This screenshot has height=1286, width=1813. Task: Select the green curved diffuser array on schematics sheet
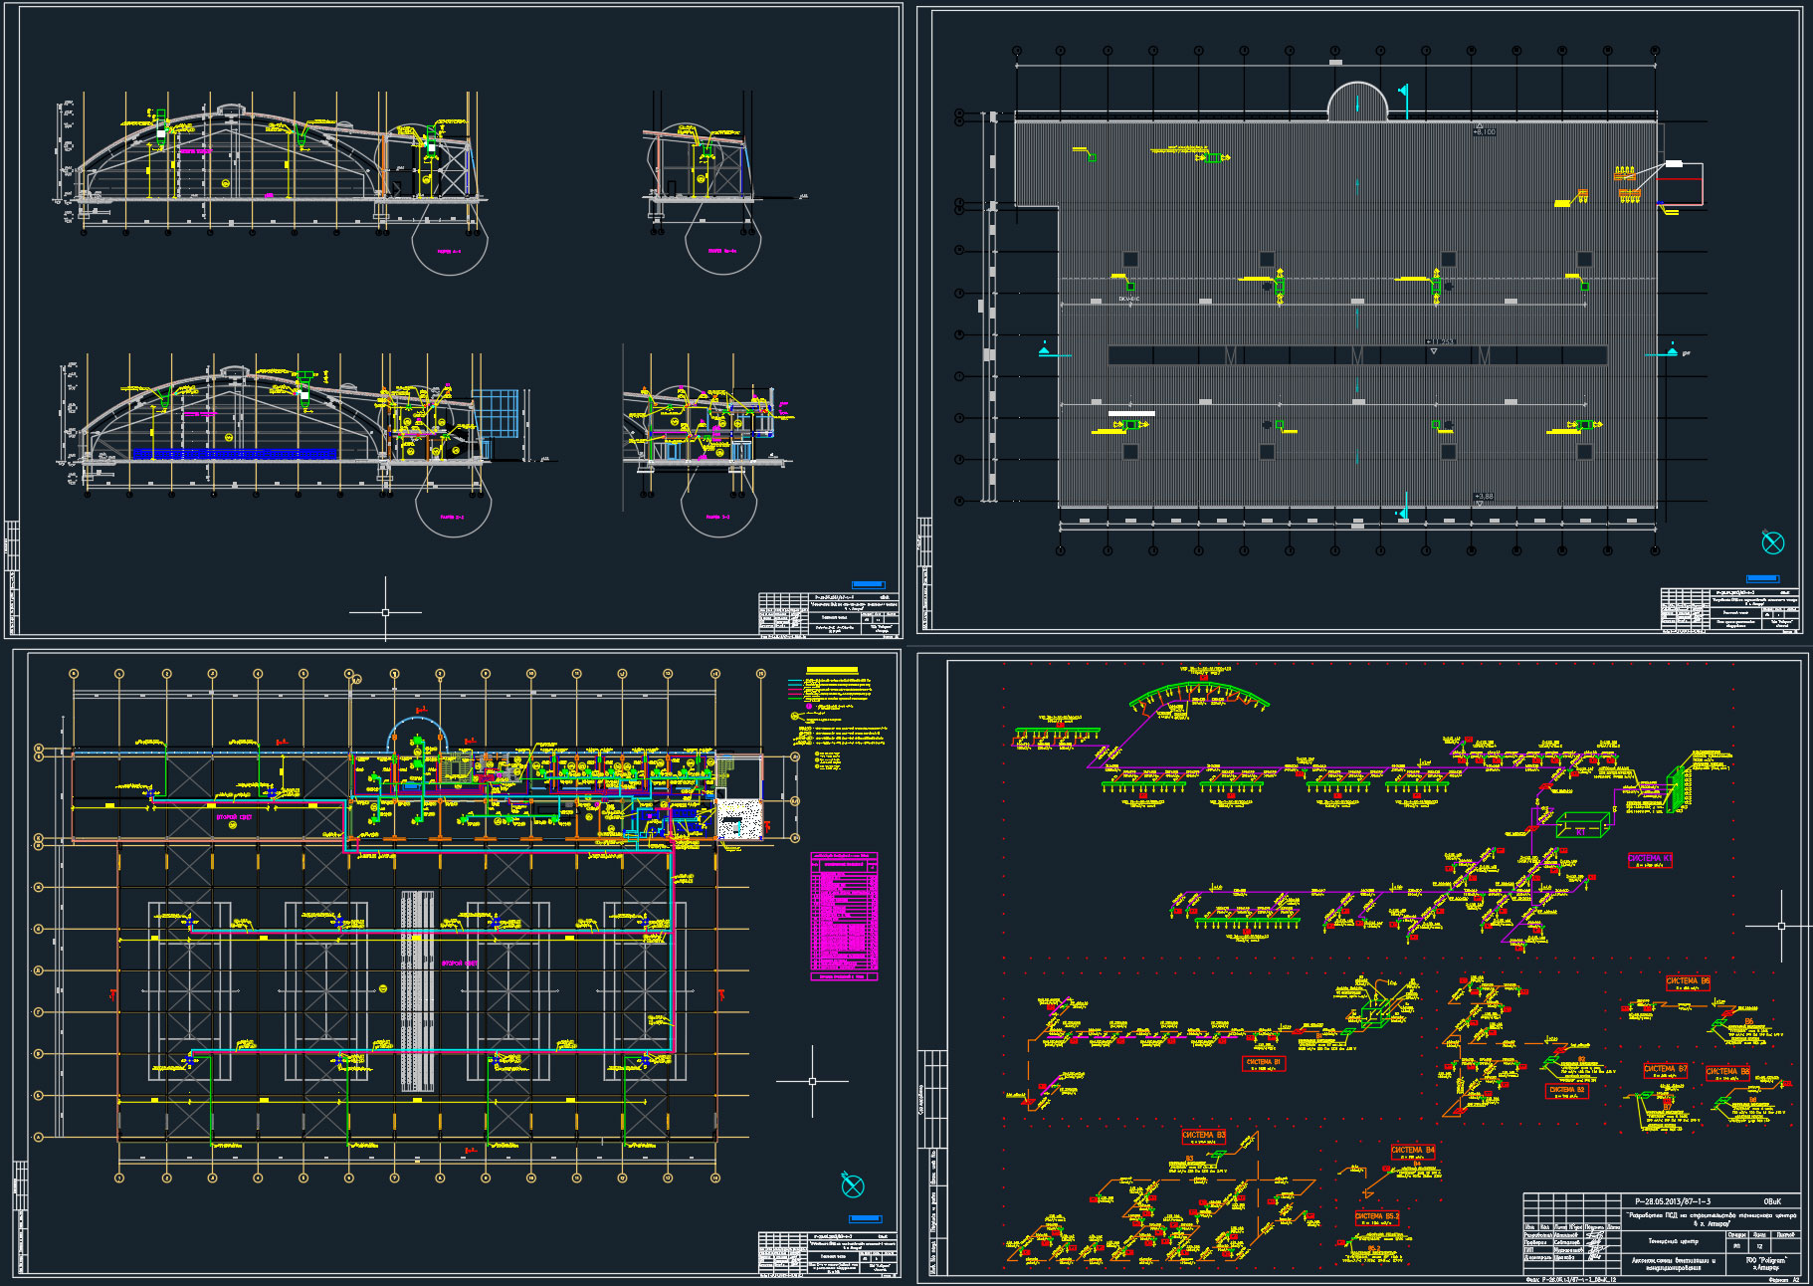[1199, 697]
